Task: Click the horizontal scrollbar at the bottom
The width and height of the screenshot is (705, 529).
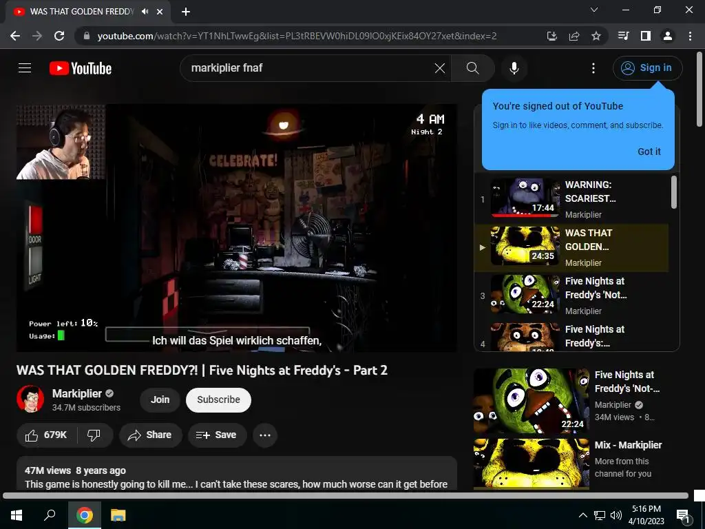Action: [x=346, y=496]
